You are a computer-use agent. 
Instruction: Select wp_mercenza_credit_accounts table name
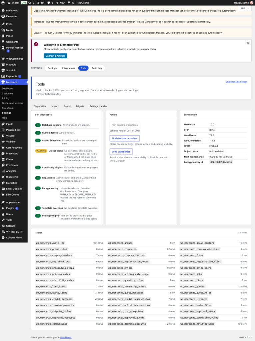click(54, 299)
